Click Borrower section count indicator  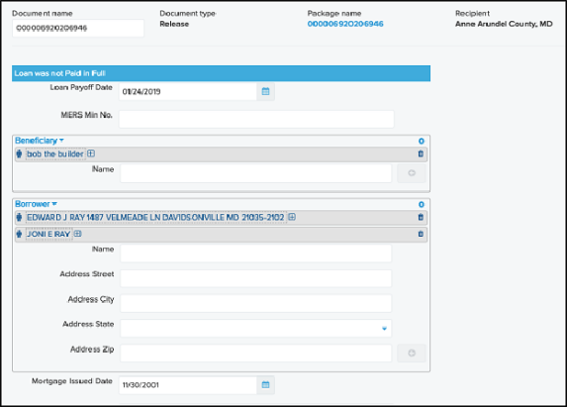click(x=422, y=204)
